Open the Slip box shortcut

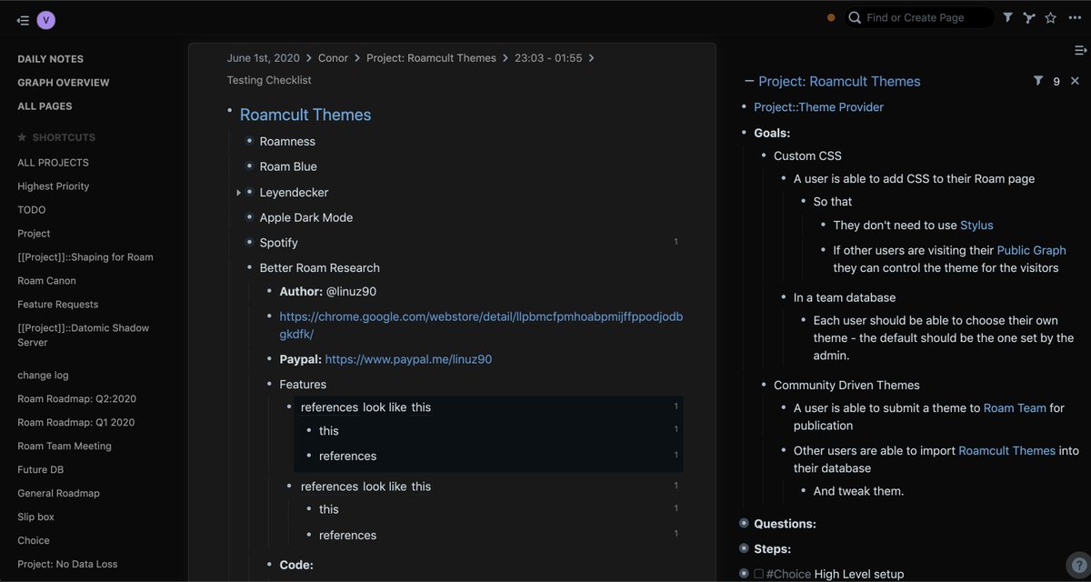pos(35,517)
